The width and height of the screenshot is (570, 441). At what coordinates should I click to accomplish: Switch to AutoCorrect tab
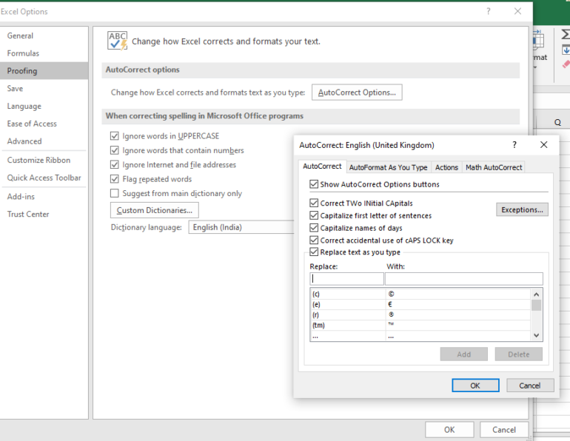click(322, 166)
